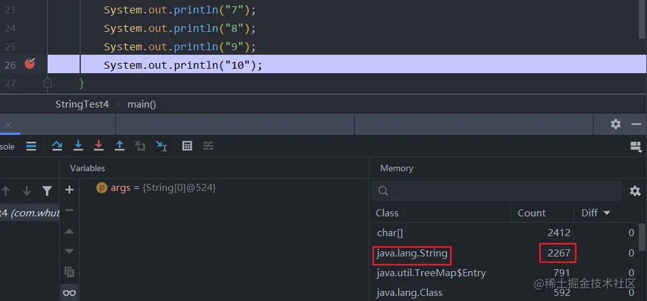Viewport: 647px width, 301px height.
Task: Collapse the method fold marker at line 27
Action: [48, 83]
